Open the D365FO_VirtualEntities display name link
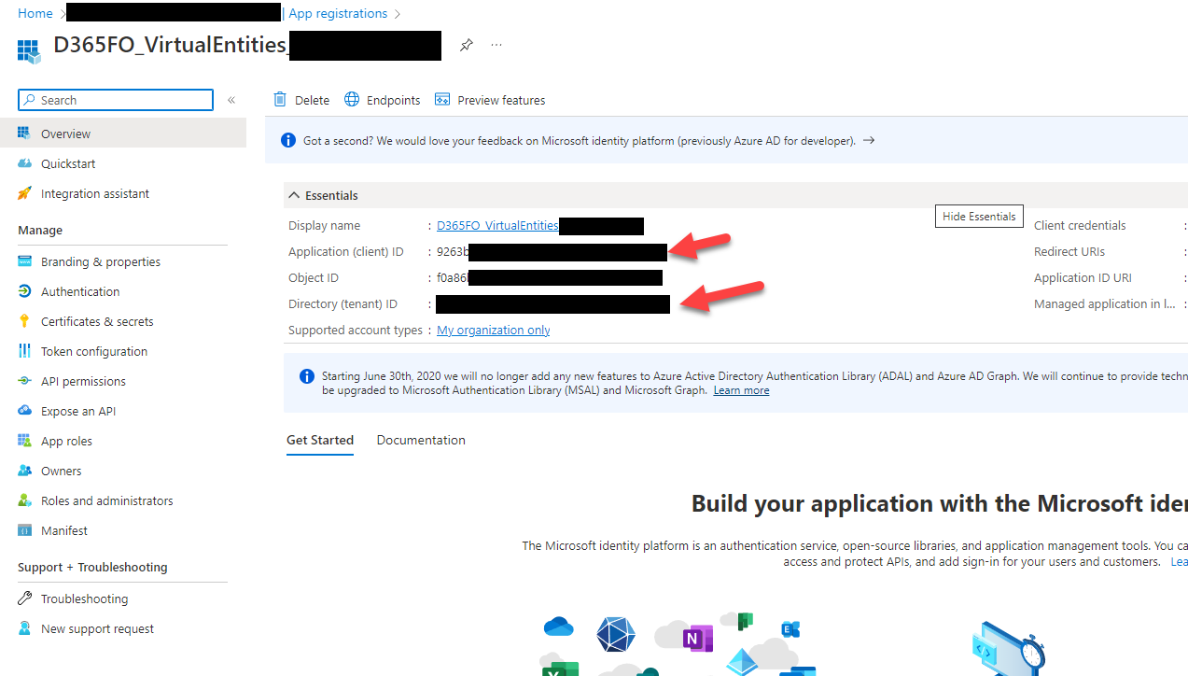The width and height of the screenshot is (1188, 676). 497,225
